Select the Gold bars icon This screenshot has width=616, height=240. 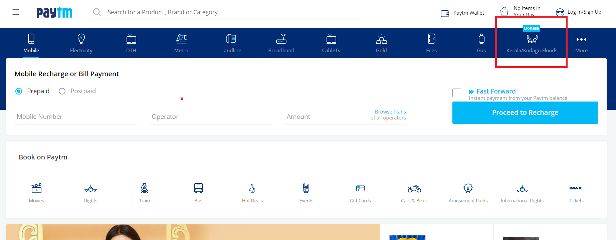pos(381,39)
